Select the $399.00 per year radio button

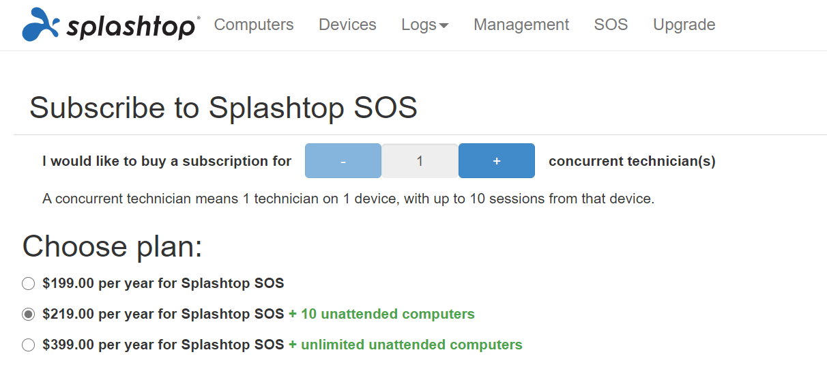28,345
